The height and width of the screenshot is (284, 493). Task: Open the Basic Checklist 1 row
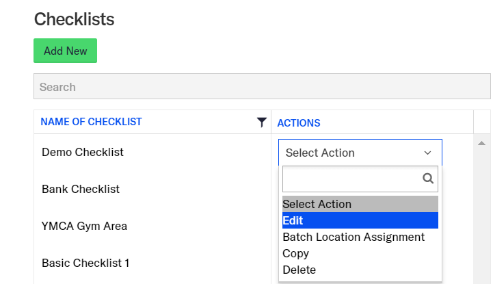click(85, 263)
